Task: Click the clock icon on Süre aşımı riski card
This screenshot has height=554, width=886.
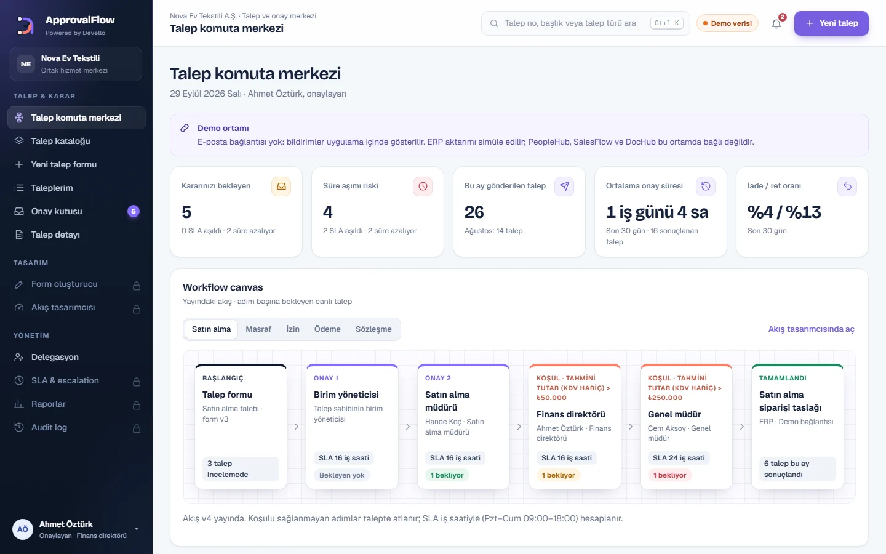Action: pos(423,187)
